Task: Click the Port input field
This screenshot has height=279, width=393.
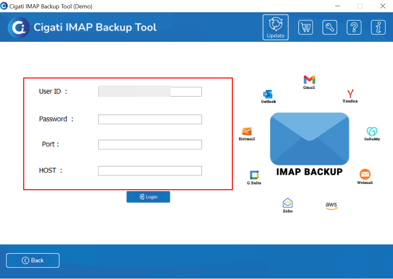Action: pos(150,145)
